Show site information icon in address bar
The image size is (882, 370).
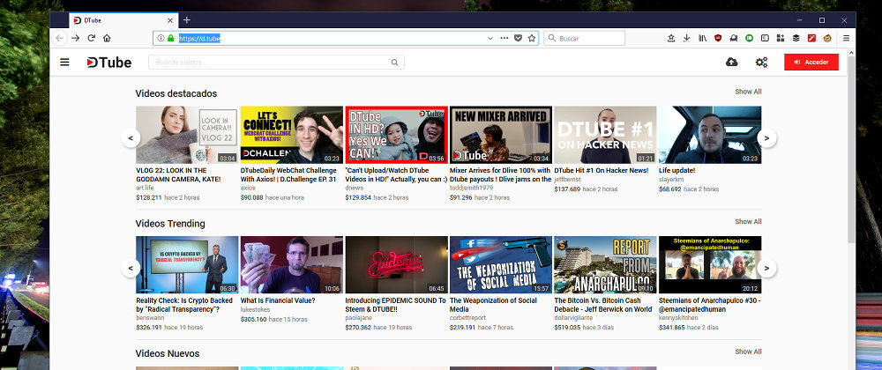pyautogui.click(x=161, y=38)
